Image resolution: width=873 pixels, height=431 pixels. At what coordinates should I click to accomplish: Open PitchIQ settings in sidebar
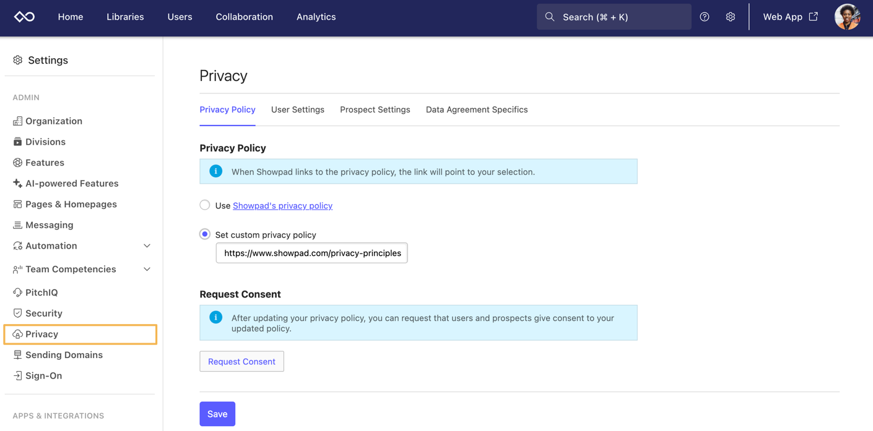coord(41,292)
